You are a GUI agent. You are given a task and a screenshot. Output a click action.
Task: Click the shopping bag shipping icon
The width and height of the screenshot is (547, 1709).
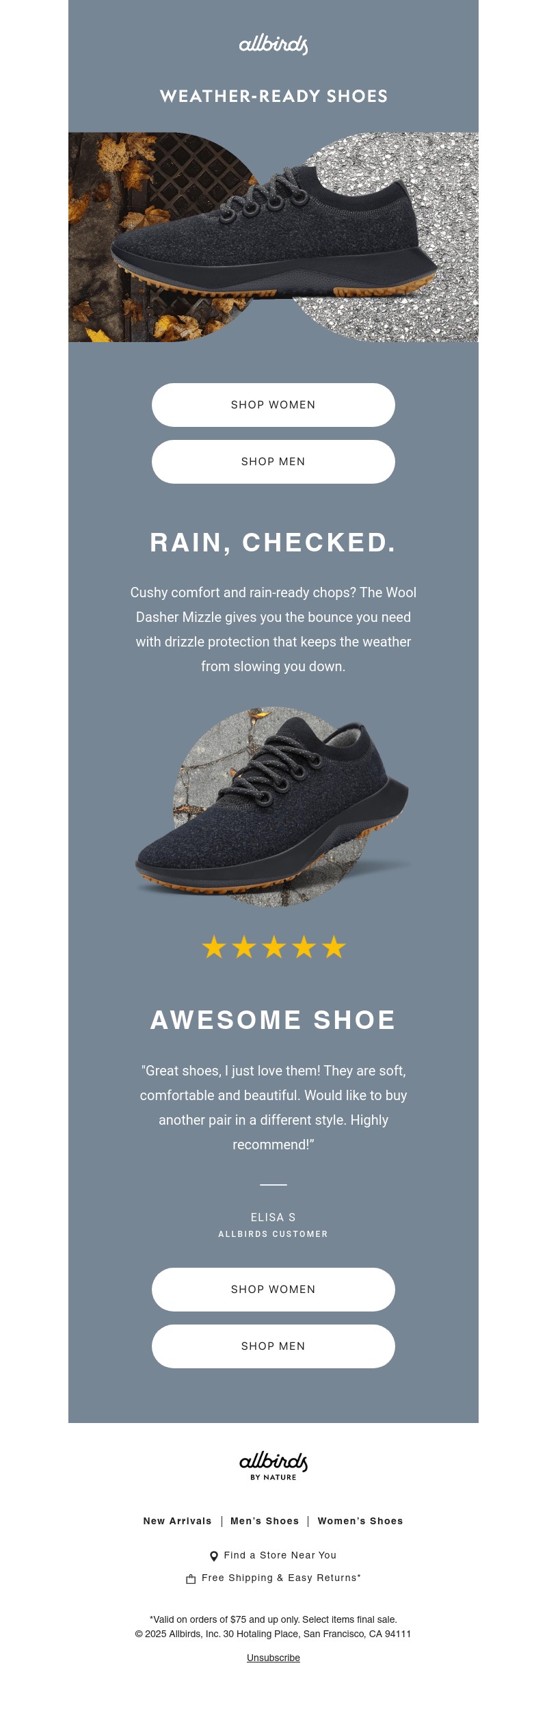click(191, 1579)
